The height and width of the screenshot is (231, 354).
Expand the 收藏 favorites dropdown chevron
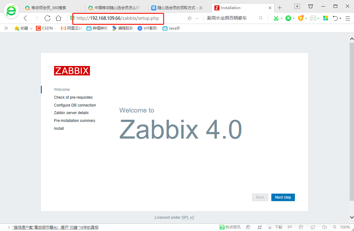coord(31,28)
